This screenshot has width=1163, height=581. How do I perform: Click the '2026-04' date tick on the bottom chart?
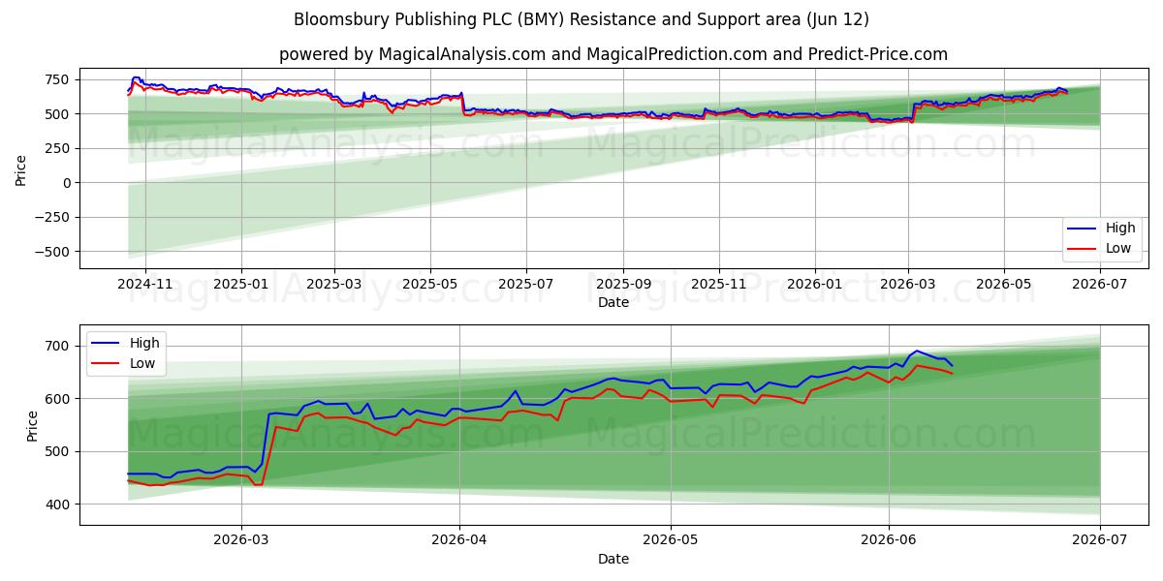click(458, 541)
